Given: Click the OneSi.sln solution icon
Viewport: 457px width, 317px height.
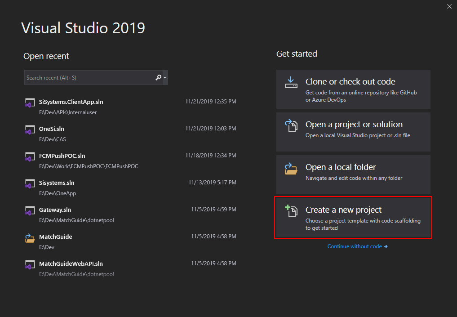Looking at the screenshot, I should click(30, 130).
